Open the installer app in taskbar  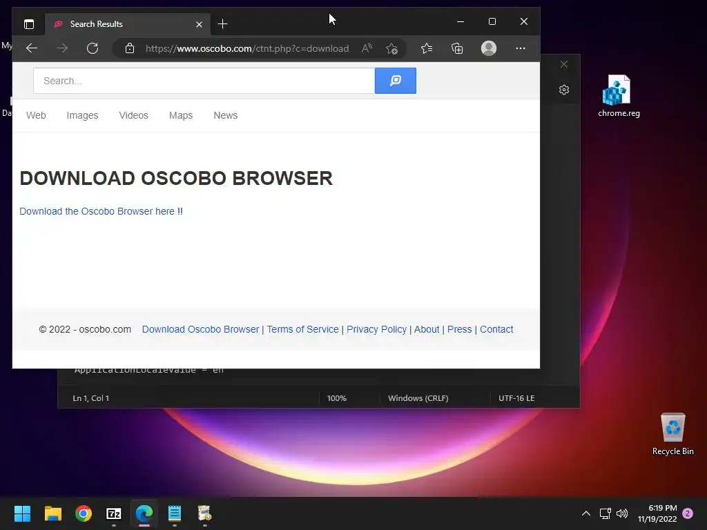[204, 513]
